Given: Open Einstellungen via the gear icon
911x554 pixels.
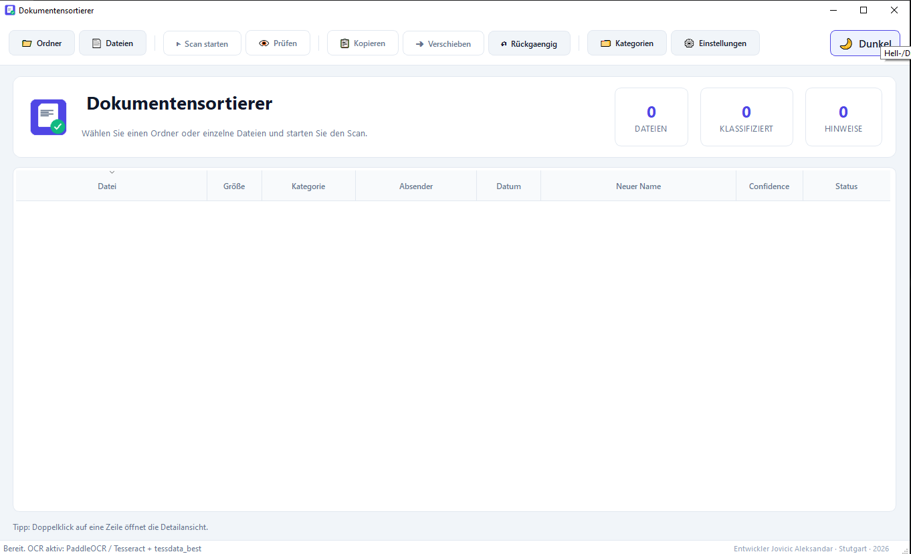Looking at the screenshot, I should [689, 43].
